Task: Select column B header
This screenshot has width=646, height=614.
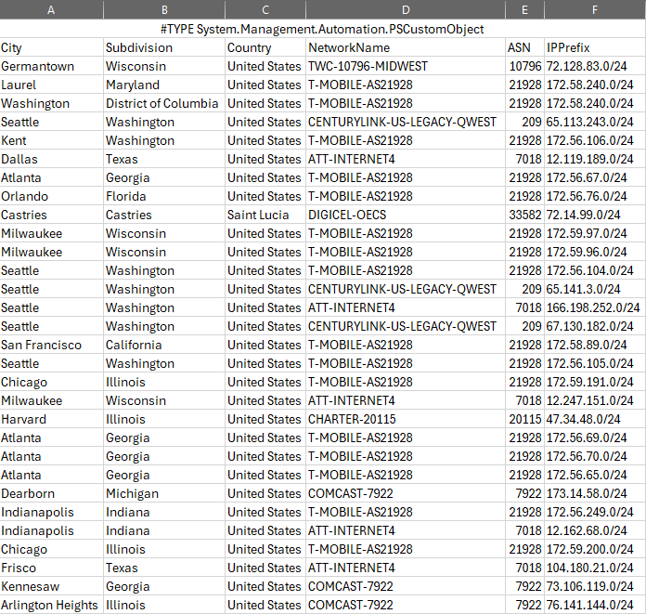Action: point(164,9)
